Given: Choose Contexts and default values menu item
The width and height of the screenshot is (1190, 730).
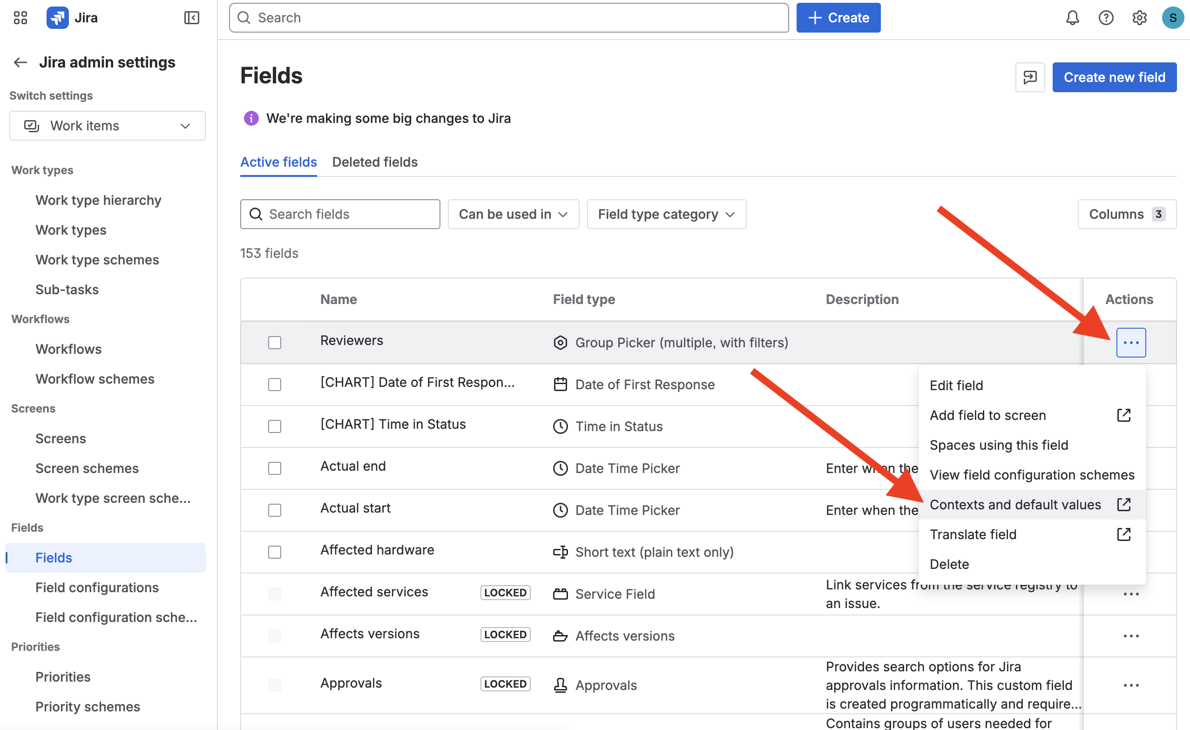Looking at the screenshot, I should [x=1015, y=505].
